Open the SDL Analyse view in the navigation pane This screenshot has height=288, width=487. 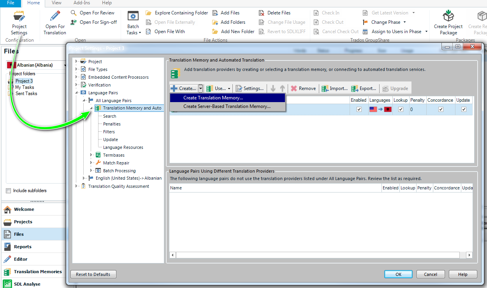coord(33,284)
